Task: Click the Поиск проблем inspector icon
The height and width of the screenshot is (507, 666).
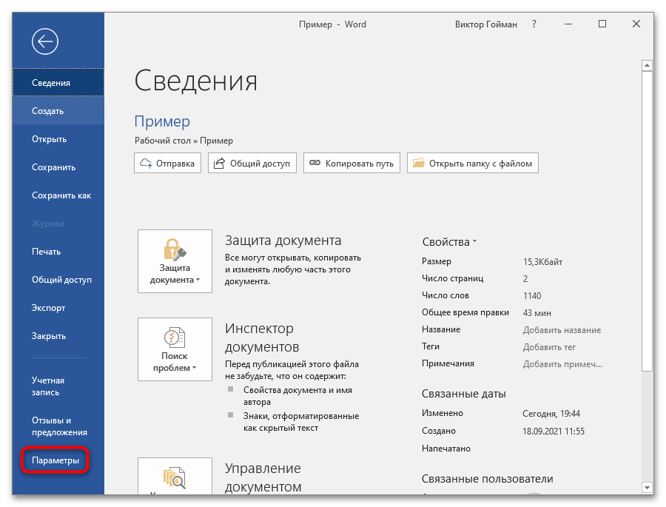Action: [x=174, y=338]
